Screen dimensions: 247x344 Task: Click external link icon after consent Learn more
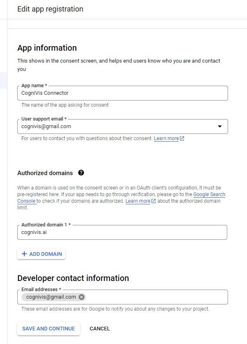click(182, 139)
